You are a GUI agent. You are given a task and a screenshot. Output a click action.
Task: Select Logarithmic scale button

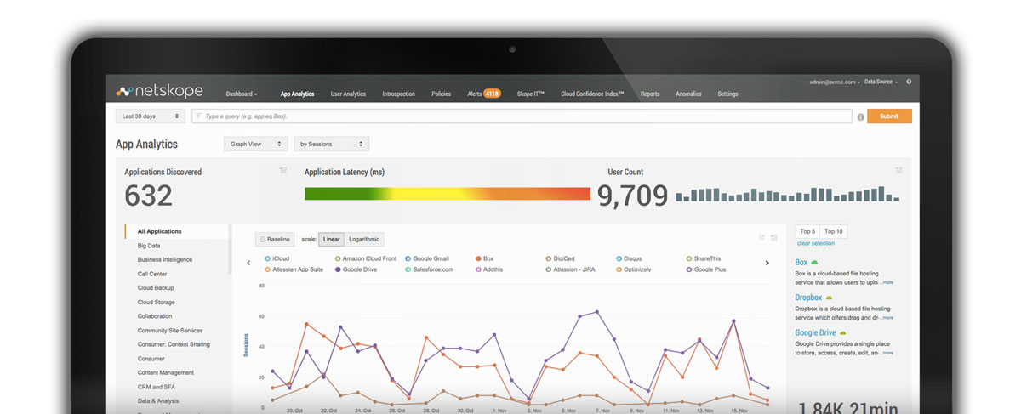pos(364,240)
